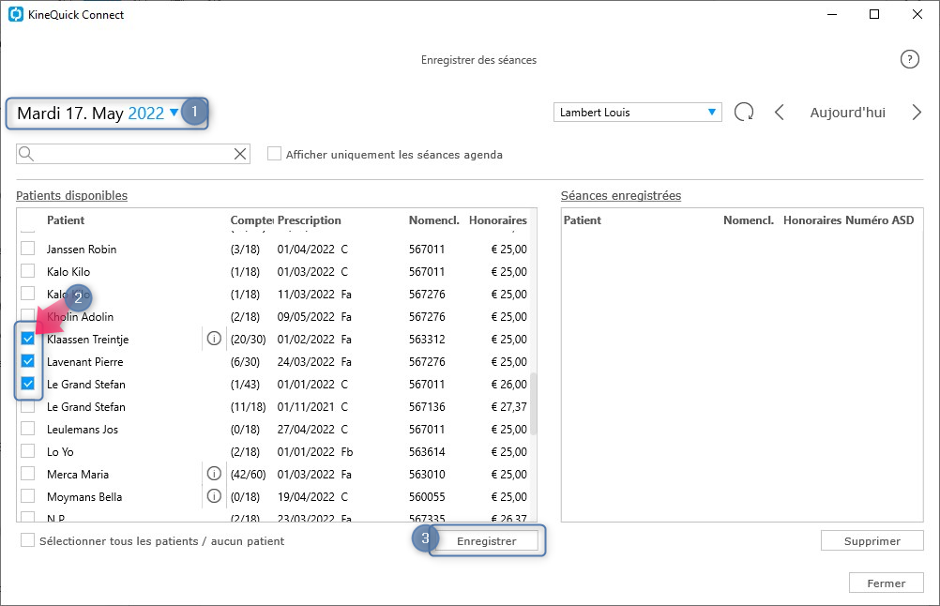This screenshot has height=606, width=940.
Task: Open the date picker 'Mardi 17. May 2022'
Action: point(99,113)
